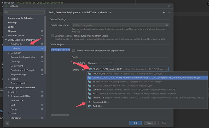Click the Android Studio icon in title bar

click(6, 6)
